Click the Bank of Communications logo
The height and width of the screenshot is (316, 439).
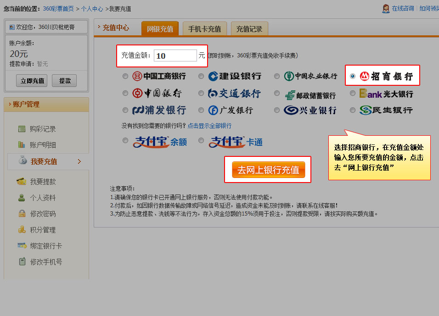coord(235,94)
